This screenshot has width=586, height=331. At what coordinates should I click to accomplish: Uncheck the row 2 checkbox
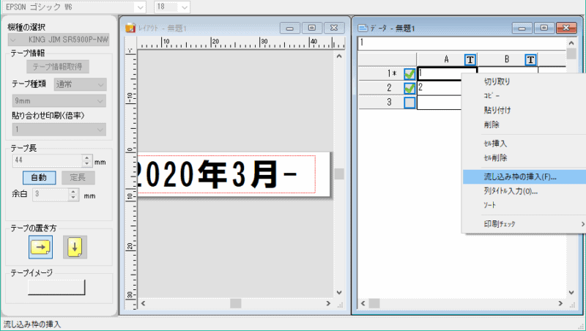[x=409, y=88]
